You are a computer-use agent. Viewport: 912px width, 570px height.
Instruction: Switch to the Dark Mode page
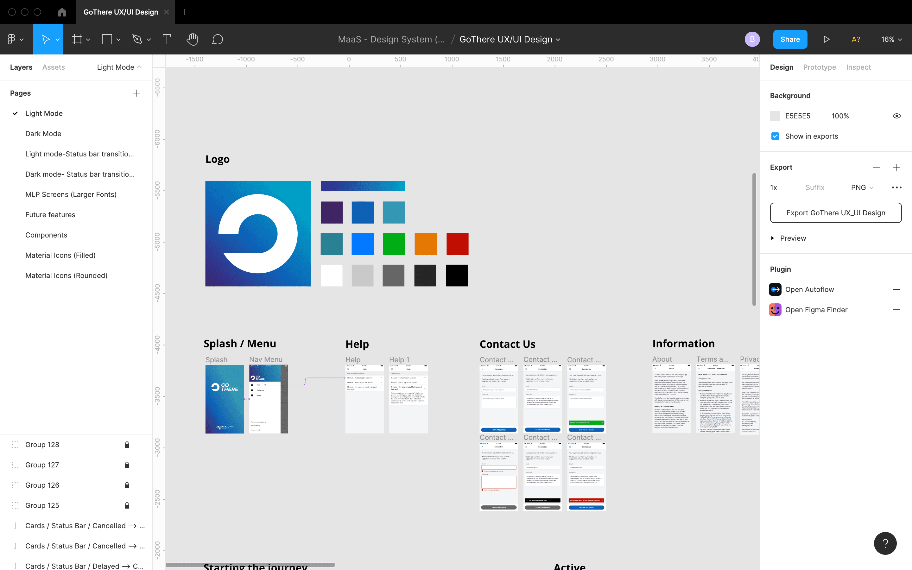tap(43, 134)
